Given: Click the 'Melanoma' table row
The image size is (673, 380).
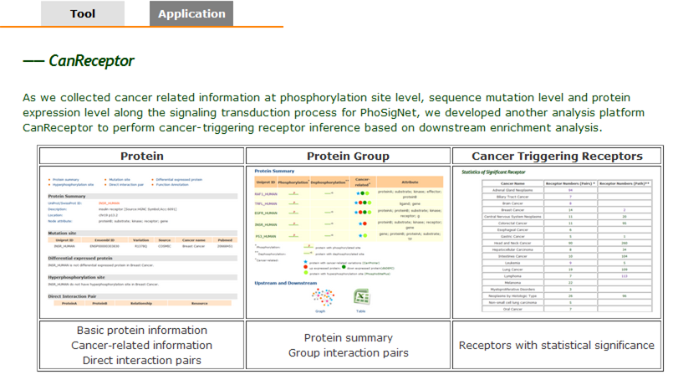Looking at the screenshot, I should click(x=567, y=282).
